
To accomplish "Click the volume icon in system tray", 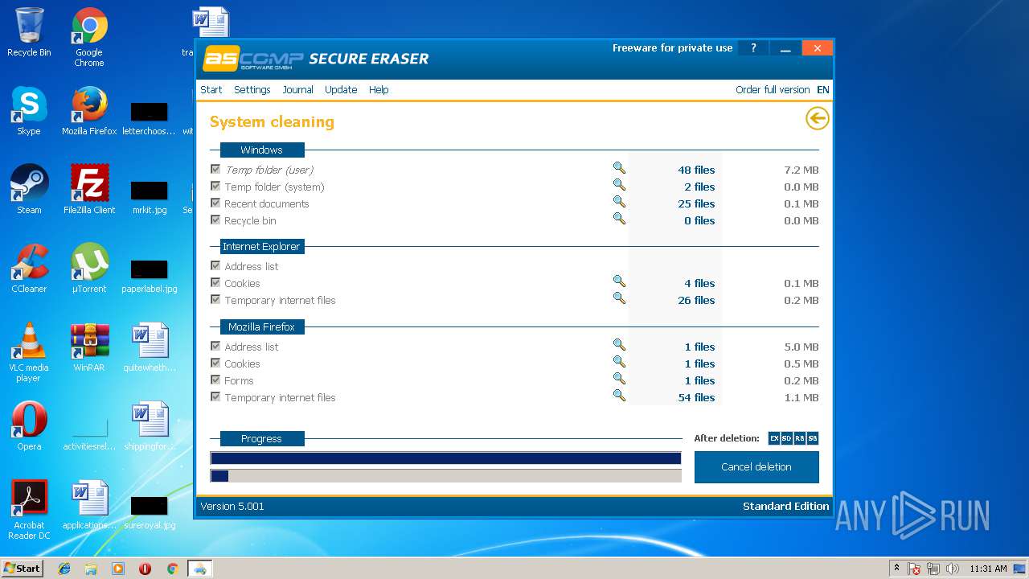I will pos(953,569).
